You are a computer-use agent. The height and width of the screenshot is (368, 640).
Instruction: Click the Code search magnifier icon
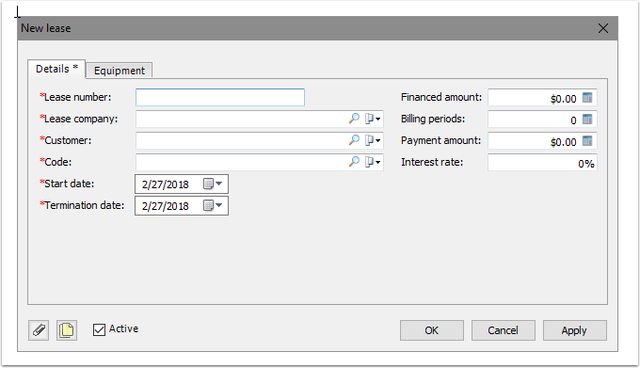pyautogui.click(x=354, y=162)
